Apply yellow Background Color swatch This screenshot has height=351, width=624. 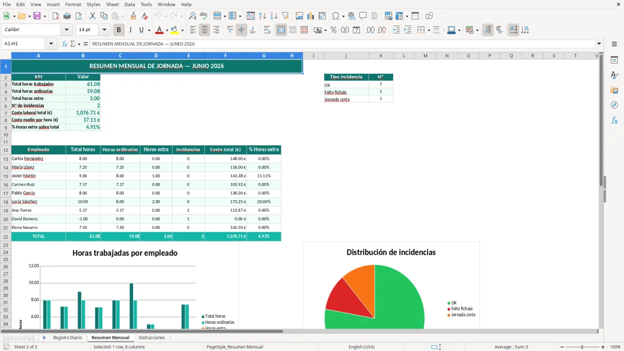coord(174,30)
